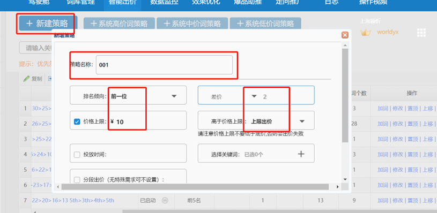Add a 系统中价词策略 strategy

pos(192,24)
